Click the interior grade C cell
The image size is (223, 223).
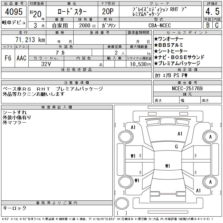point(217,25)
